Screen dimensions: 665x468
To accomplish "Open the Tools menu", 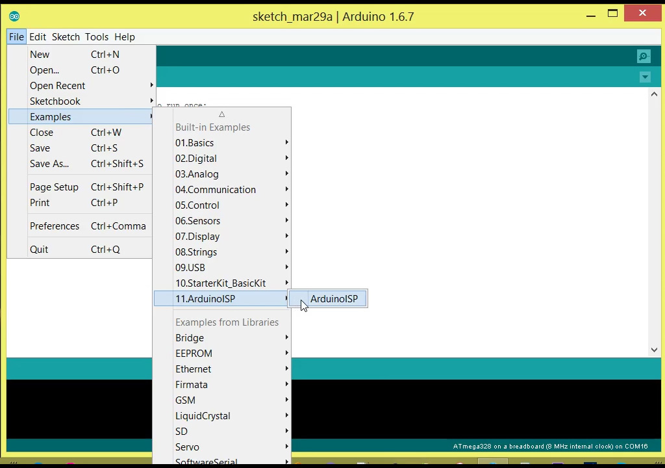I will pos(96,37).
